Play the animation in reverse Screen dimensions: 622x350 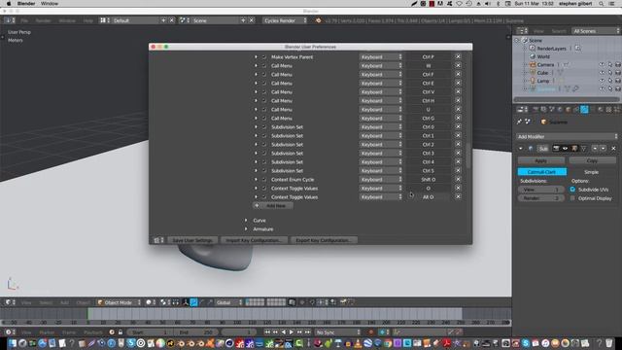pyautogui.click(x=283, y=332)
